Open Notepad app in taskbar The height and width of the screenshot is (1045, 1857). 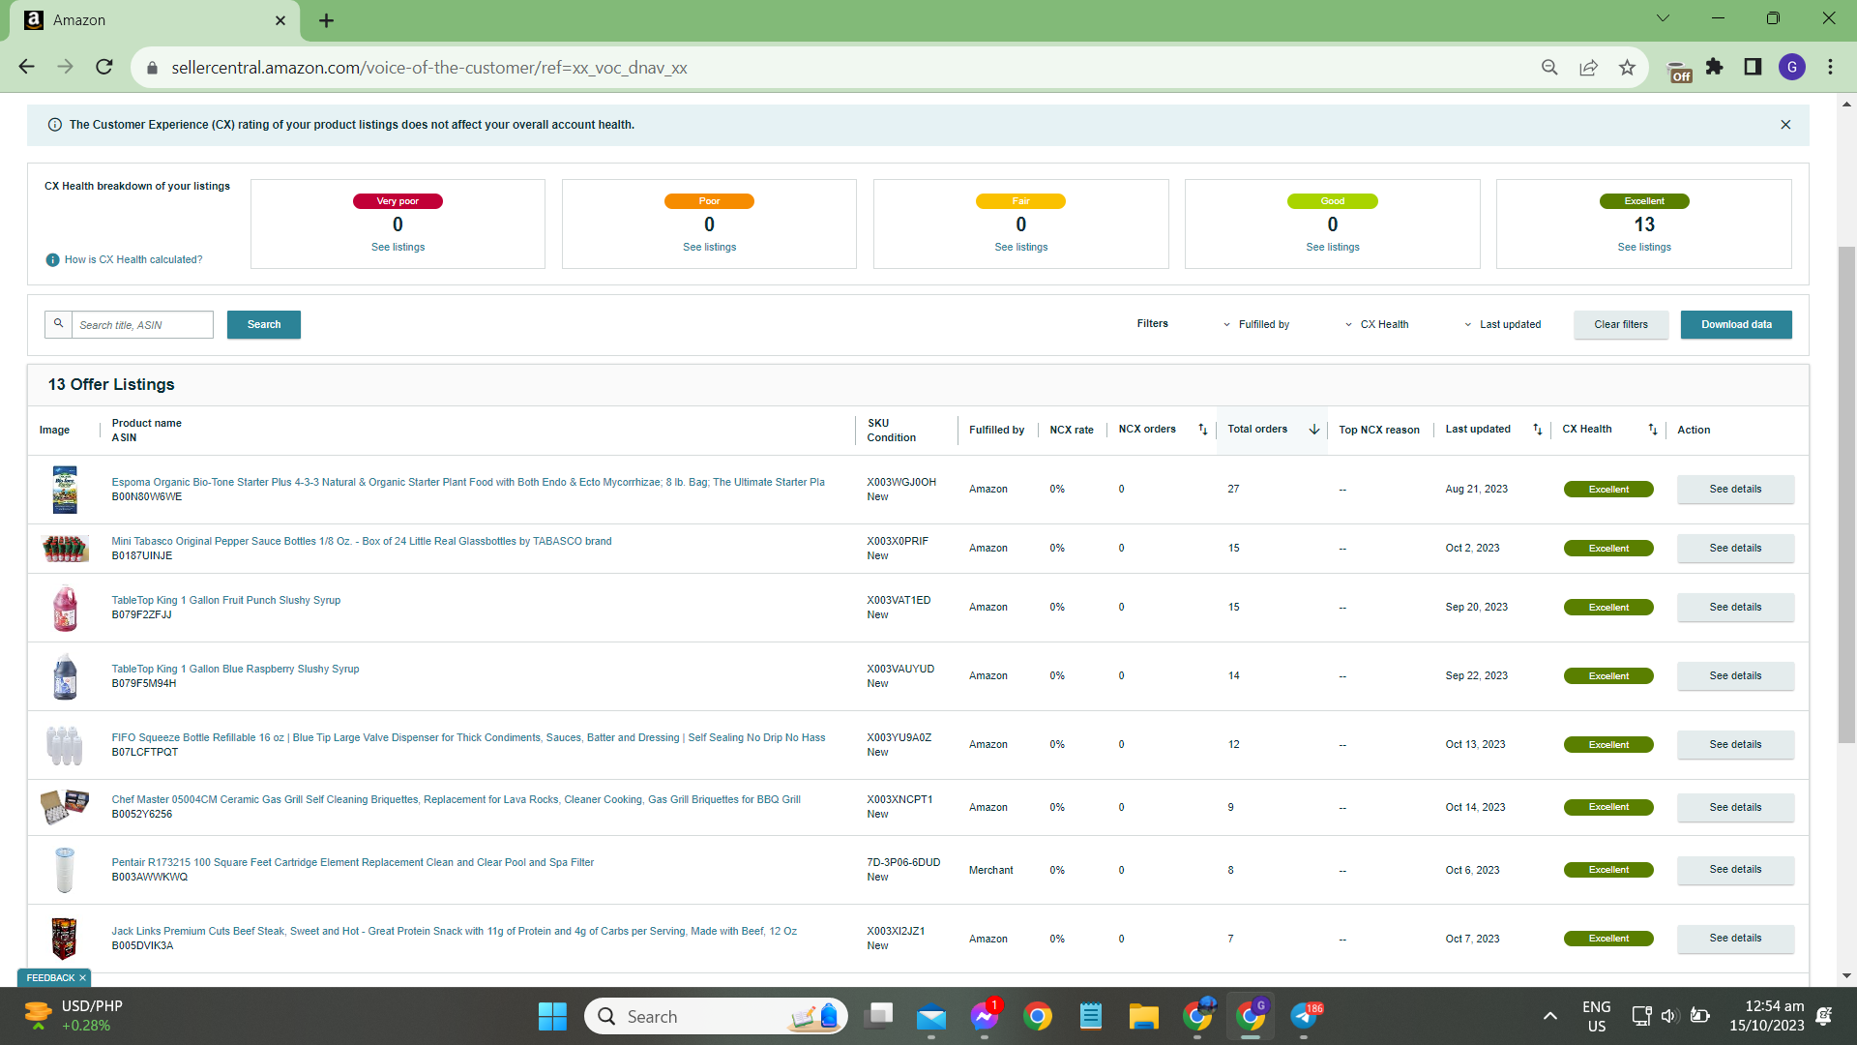pyautogui.click(x=1090, y=1016)
